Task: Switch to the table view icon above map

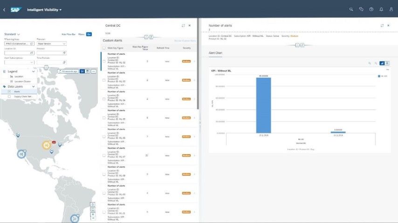Action: click(87, 71)
